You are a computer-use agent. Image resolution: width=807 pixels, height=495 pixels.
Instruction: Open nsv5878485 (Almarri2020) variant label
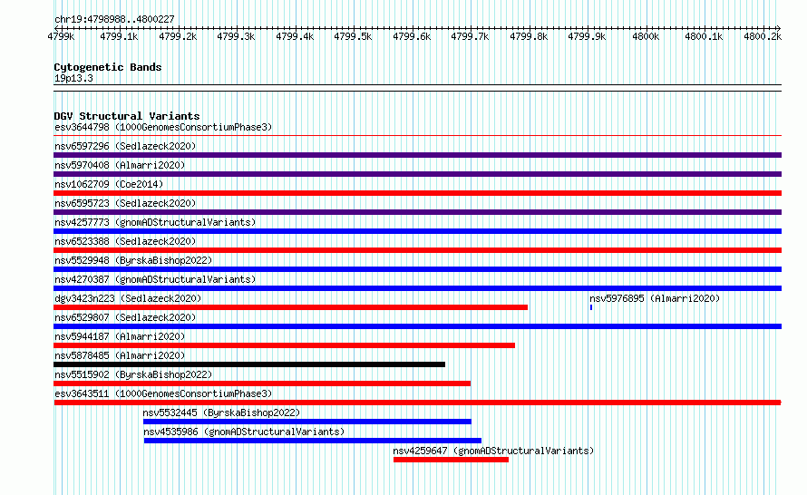(120, 355)
